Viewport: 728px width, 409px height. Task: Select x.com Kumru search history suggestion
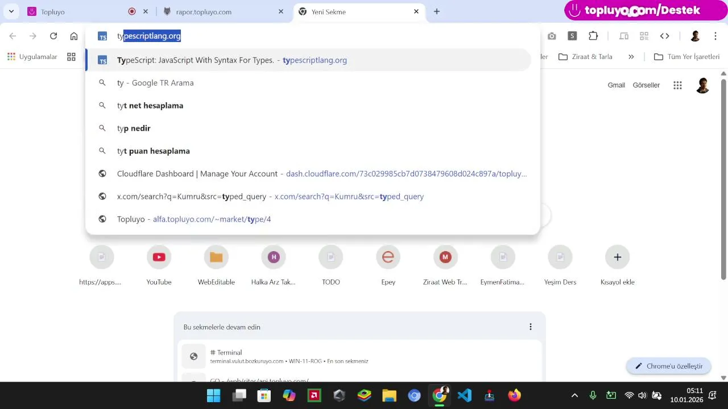[x=309, y=197]
